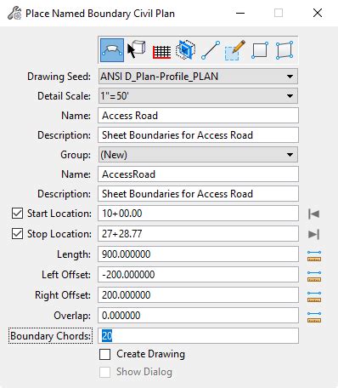Click the Boundary Chords label
Image resolution: width=338 pixels, height=388 pixels.
(50, 336)
